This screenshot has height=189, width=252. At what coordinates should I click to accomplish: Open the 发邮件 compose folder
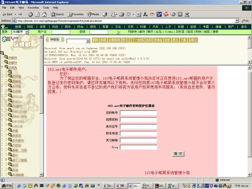(x=13, y=63)
